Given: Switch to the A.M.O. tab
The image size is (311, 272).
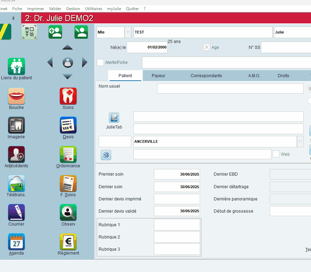Looking at the screenshot, I should point(254,76).
